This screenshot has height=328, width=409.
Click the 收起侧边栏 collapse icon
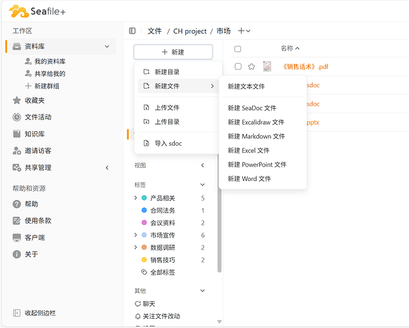16,313
